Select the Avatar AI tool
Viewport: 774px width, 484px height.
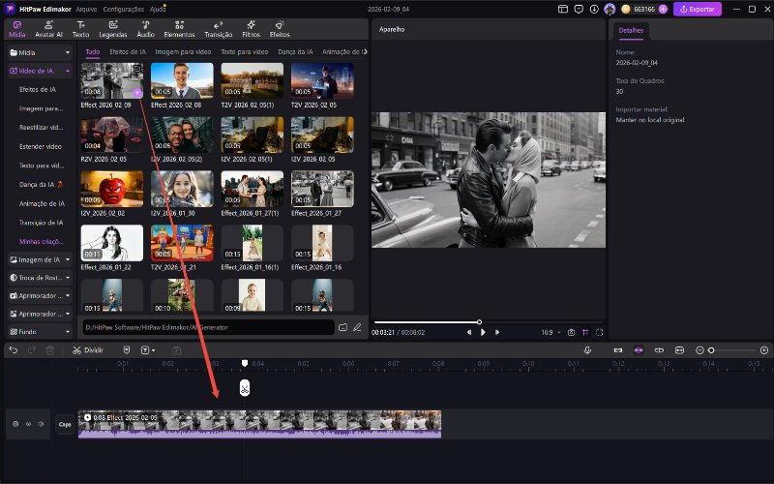tap(48, 28)
